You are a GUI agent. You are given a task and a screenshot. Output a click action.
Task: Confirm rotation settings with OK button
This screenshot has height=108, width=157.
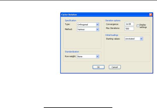98,67
